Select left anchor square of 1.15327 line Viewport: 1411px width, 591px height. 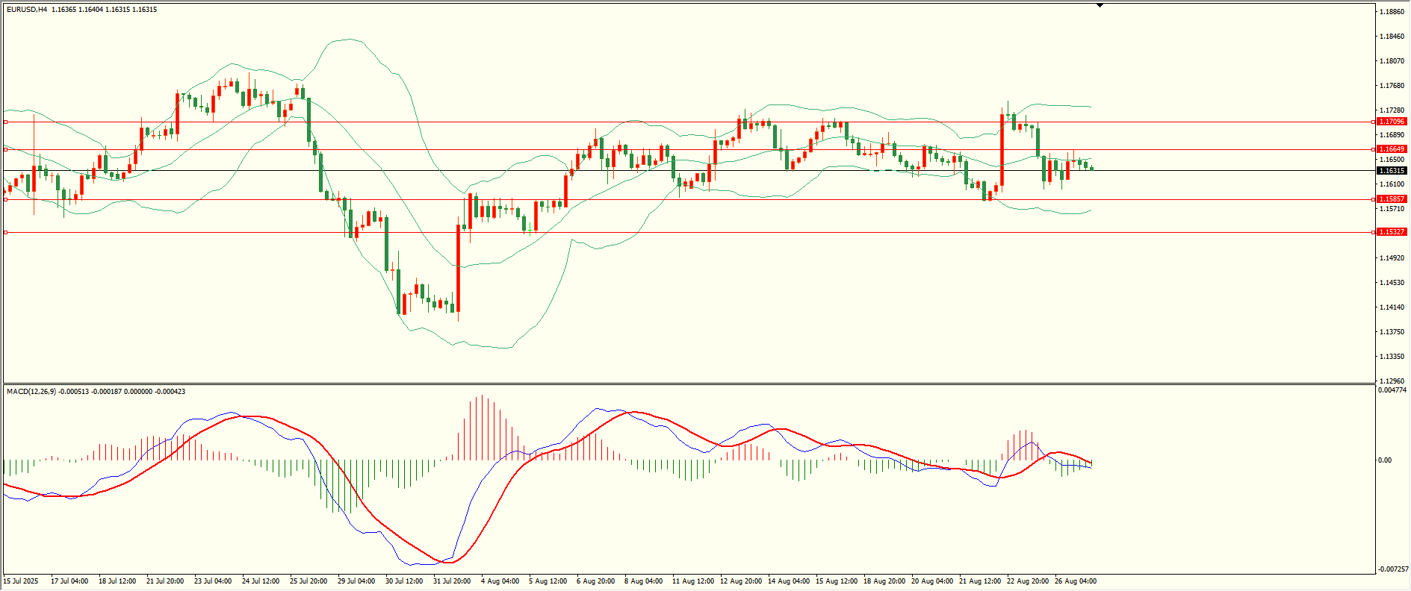pos(6,233)
